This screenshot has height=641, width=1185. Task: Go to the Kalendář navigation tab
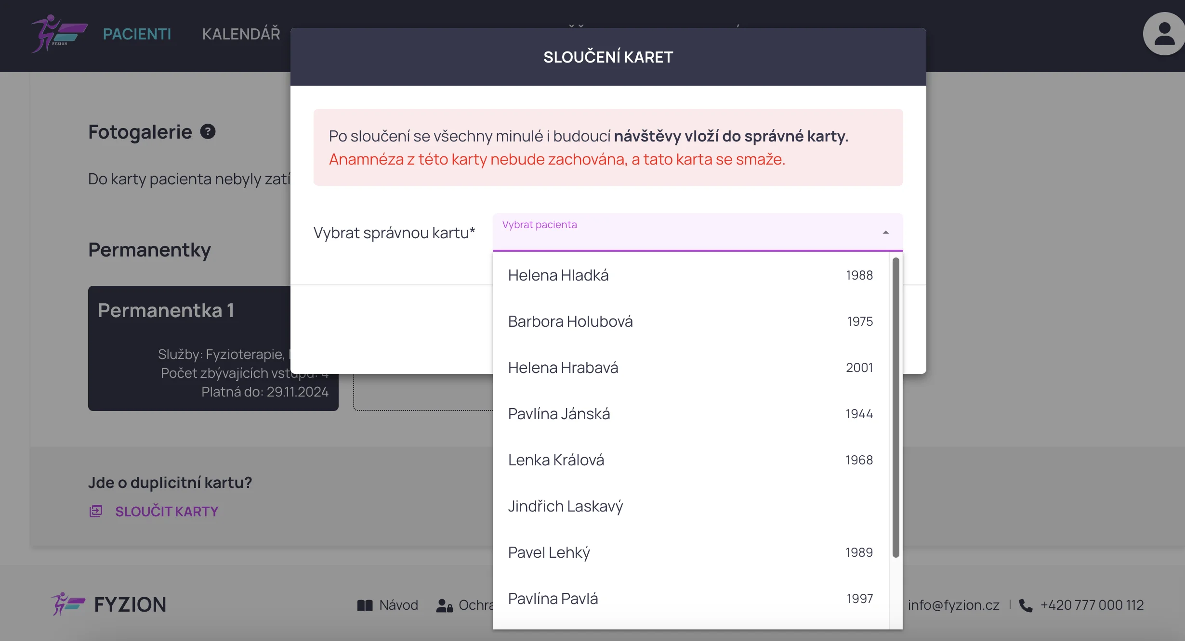click(x=241, y=34)
